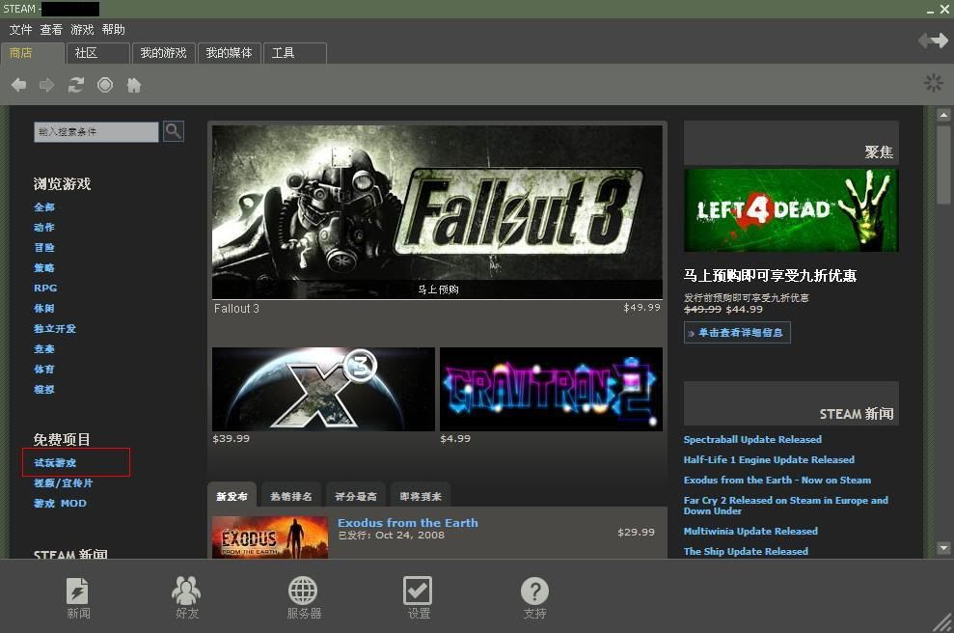Switch to the 我的游戏 tab
Viewport: 954px width, 633px height.
coord(164,53)
